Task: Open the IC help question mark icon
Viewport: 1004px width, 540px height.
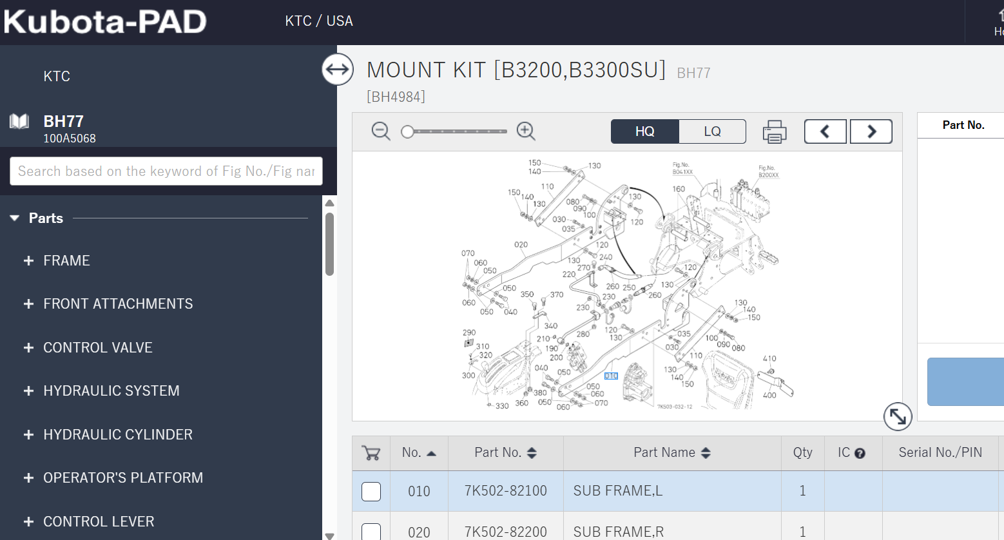Action: [x=860, y=453]
